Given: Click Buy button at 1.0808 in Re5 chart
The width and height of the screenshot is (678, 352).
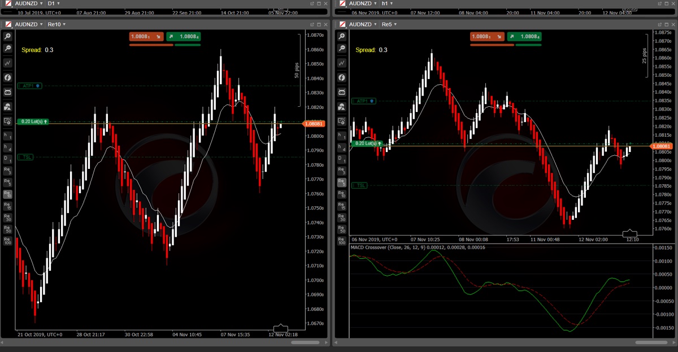Looking at the screenshot, I should [524, 37].
